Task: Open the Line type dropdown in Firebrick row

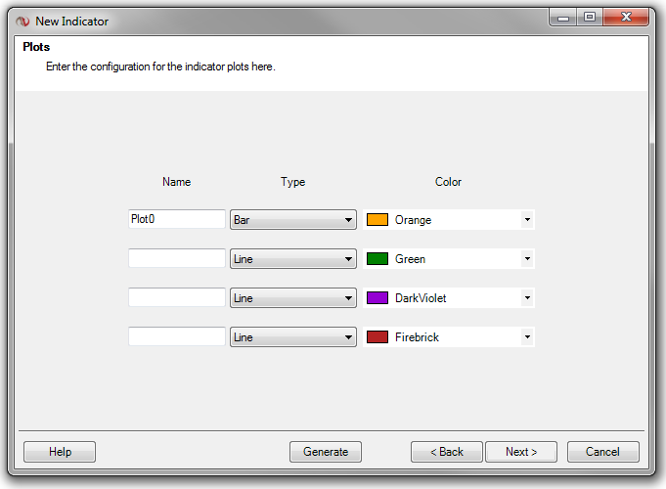Action: pos(293,336)
